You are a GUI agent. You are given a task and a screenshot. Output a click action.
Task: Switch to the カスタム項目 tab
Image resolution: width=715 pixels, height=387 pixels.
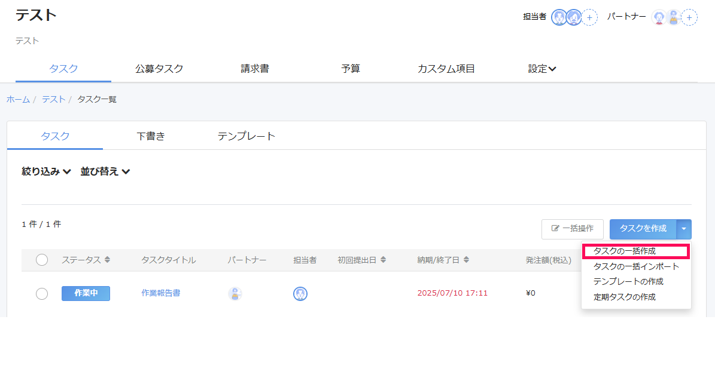[446, 69]
